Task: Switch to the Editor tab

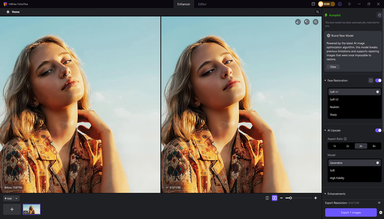Action: tap(202, 4)
